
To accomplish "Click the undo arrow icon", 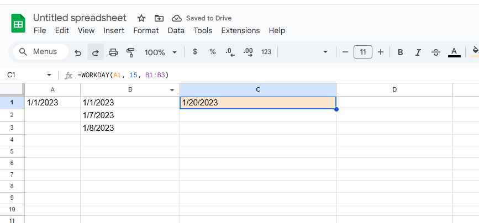I will click(78, 52).
